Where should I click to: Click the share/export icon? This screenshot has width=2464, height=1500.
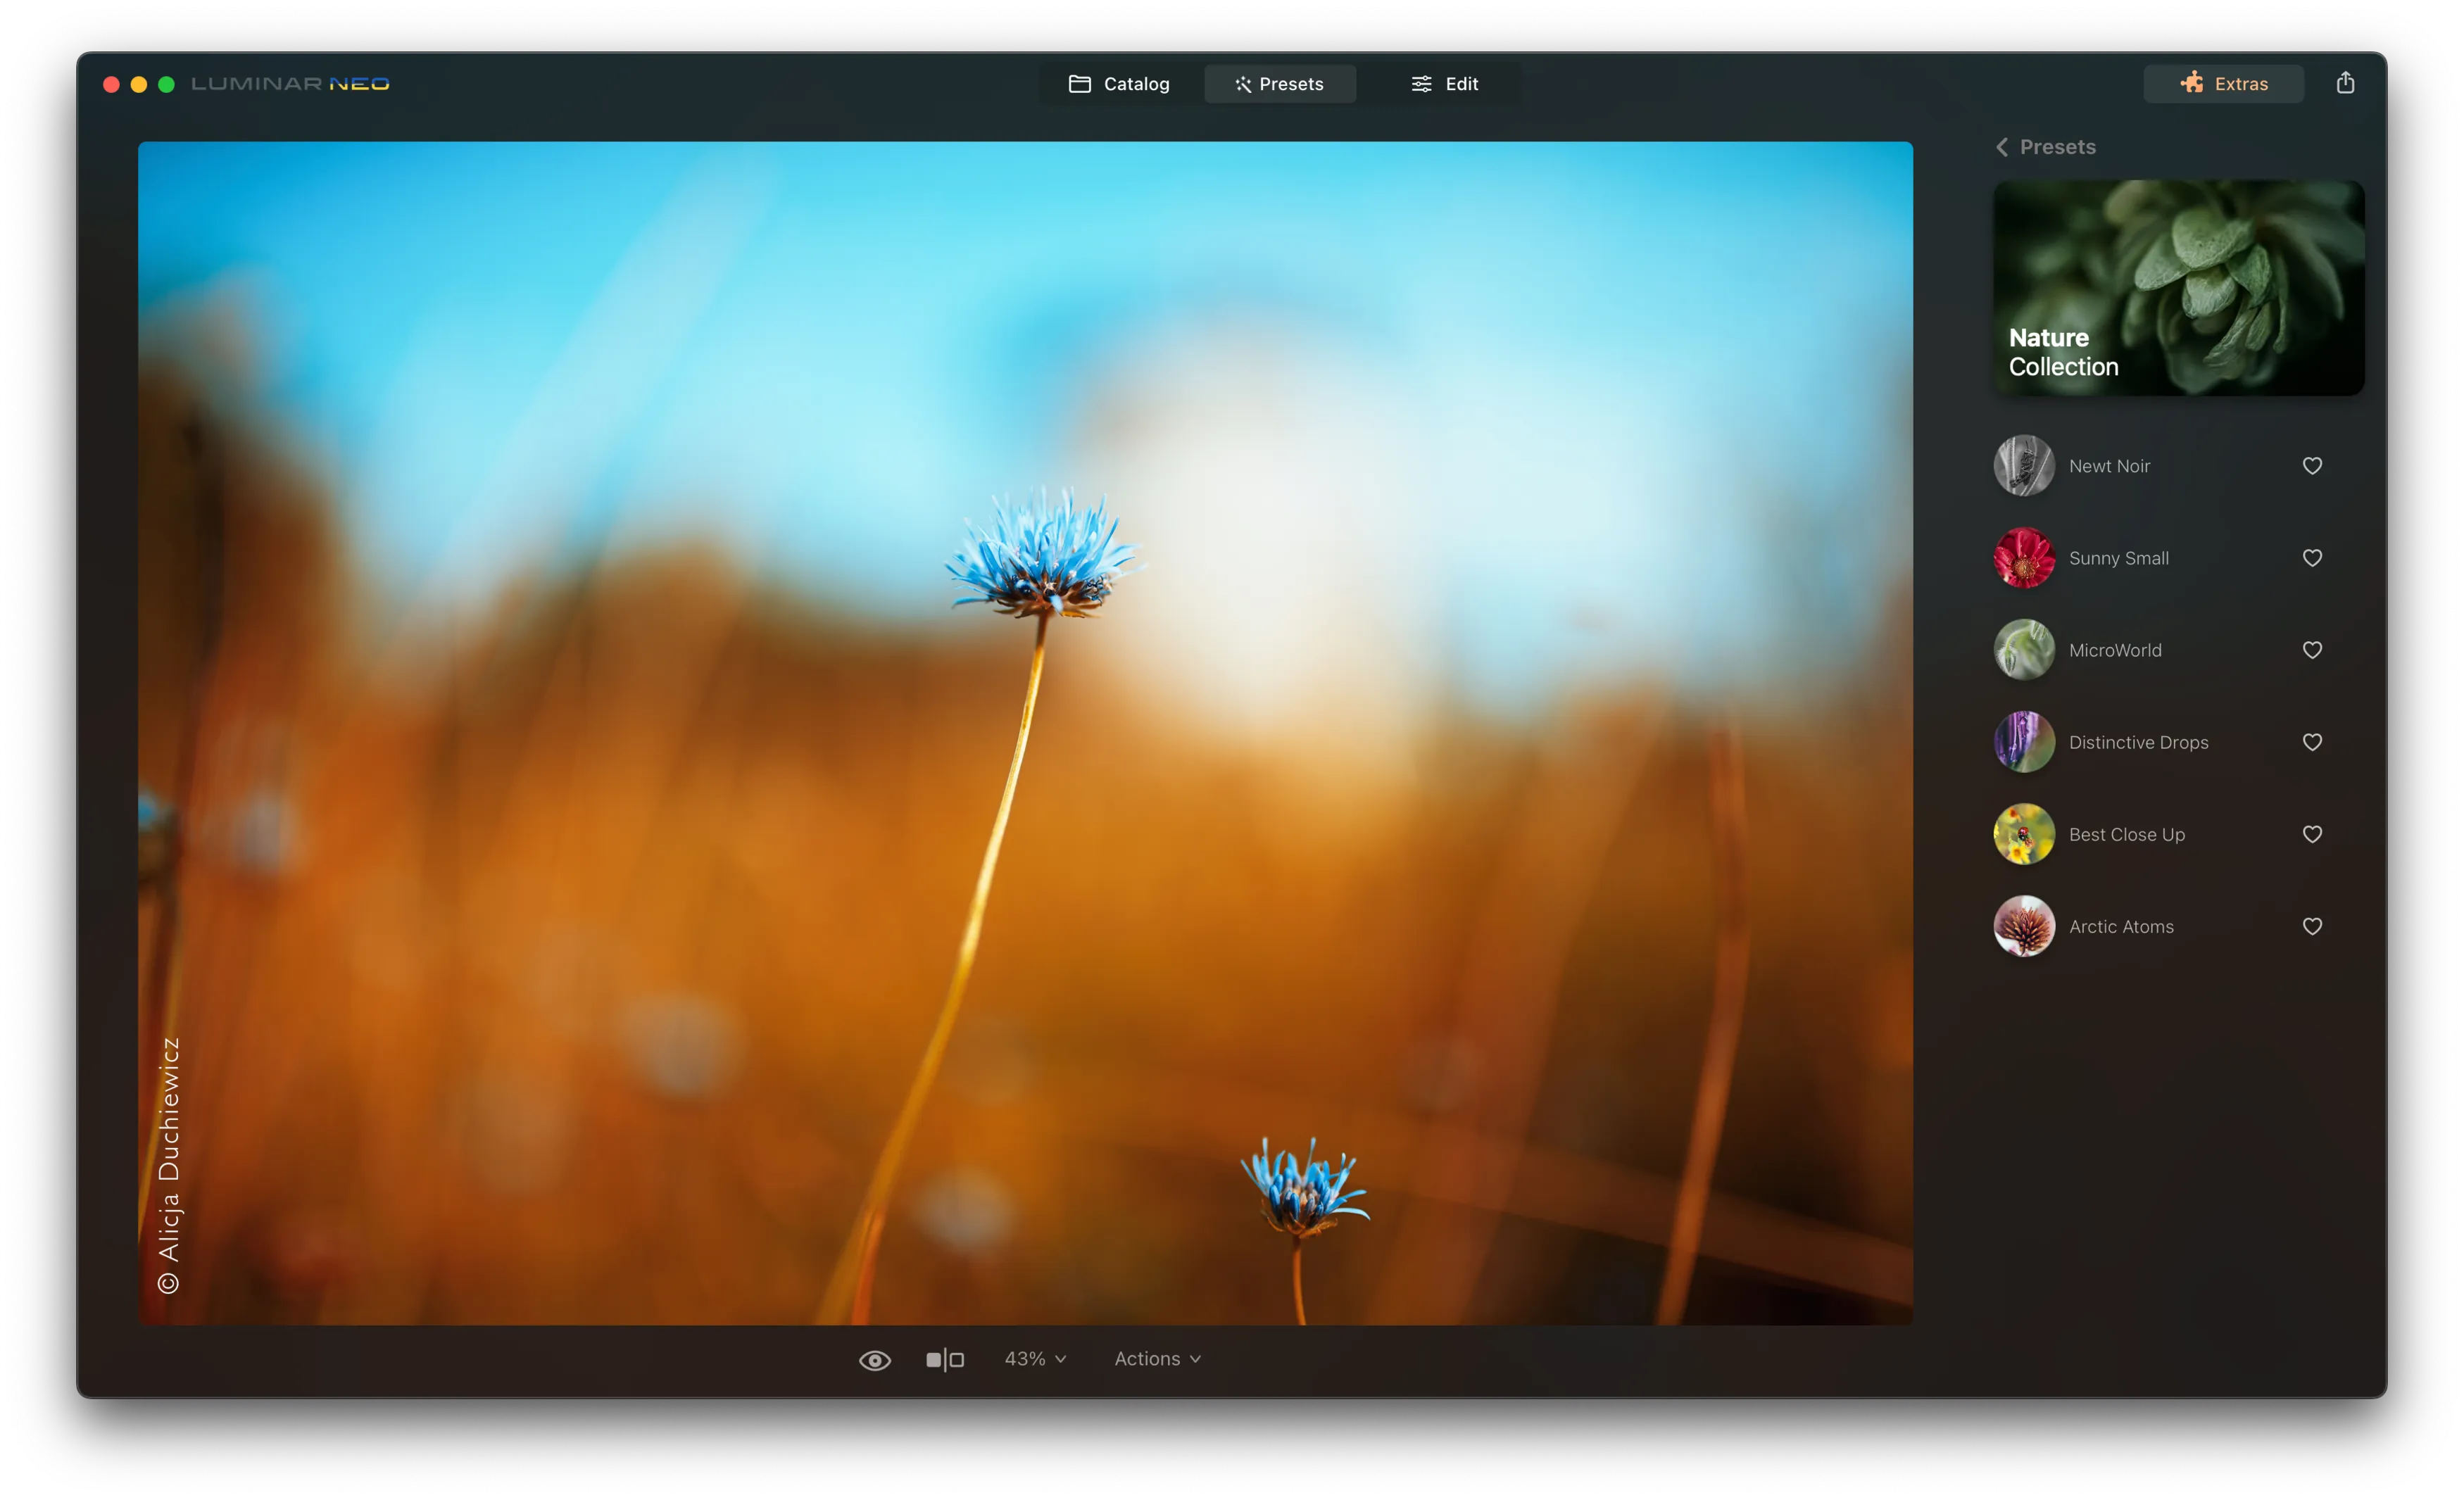2345,83
